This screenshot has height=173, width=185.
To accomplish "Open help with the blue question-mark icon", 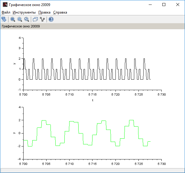I will point(51,19).
